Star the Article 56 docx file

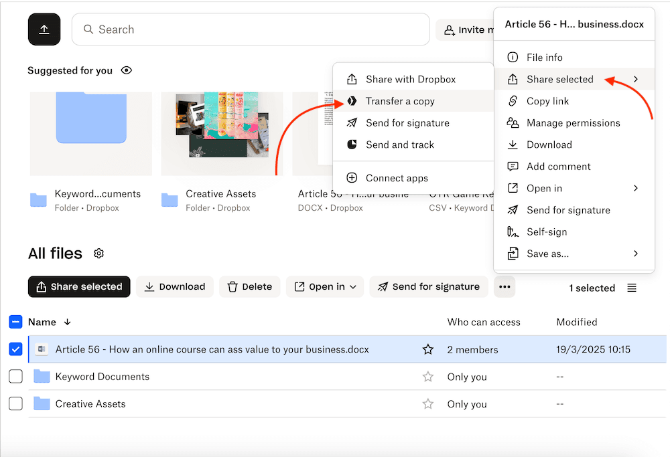click(427, 349)
